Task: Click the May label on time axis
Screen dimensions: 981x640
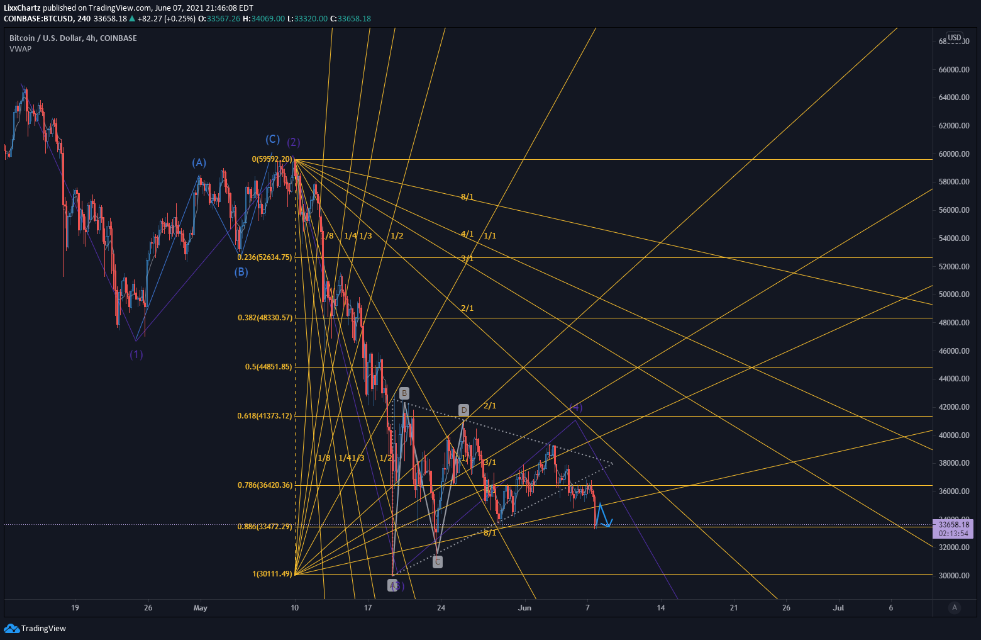Action: coord(201,608)
